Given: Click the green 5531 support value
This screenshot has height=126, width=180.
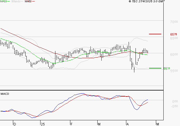Looking at the screenshot, I should 167,68.
